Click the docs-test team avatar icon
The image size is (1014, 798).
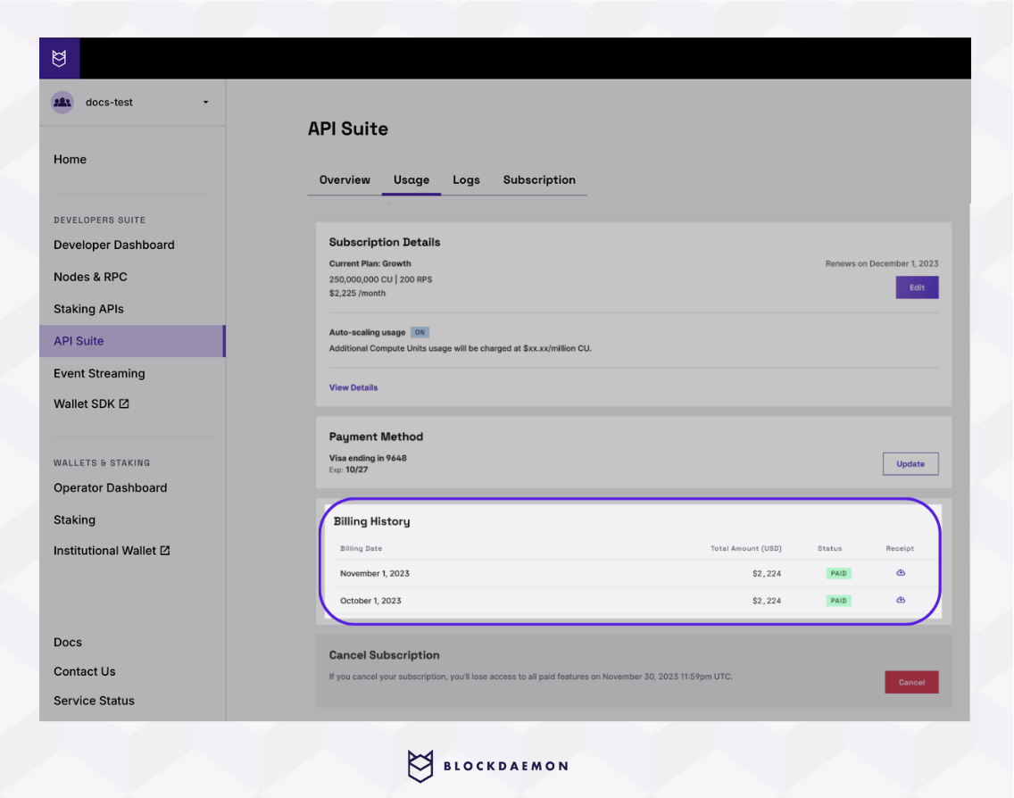62,102
